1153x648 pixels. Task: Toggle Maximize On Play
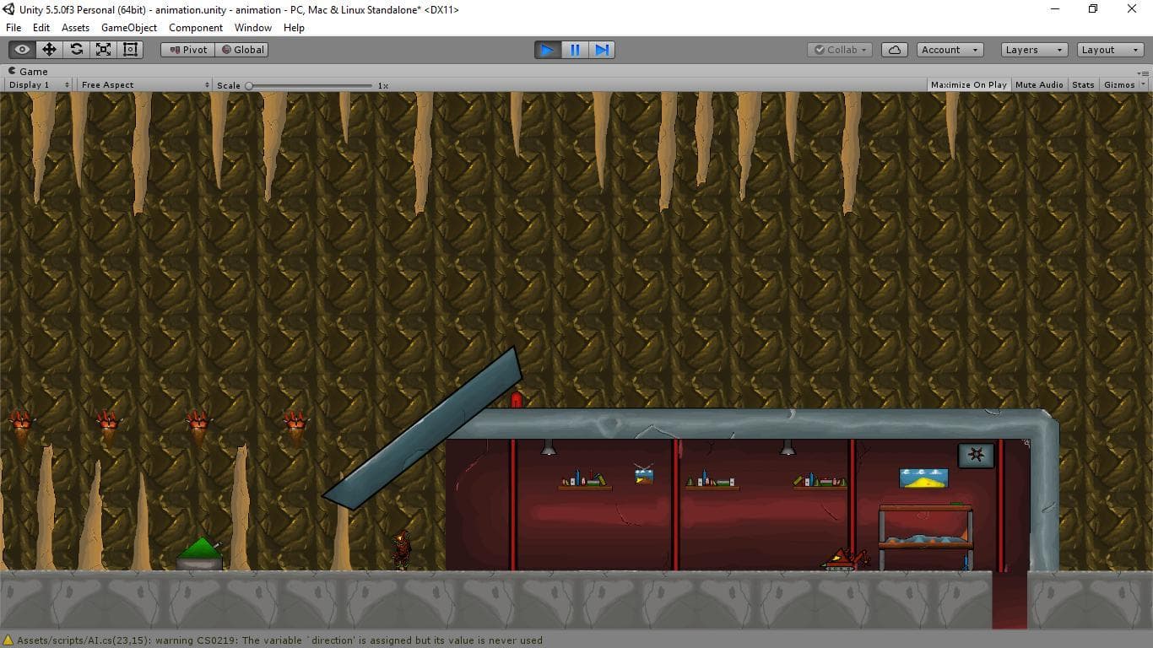969,85
